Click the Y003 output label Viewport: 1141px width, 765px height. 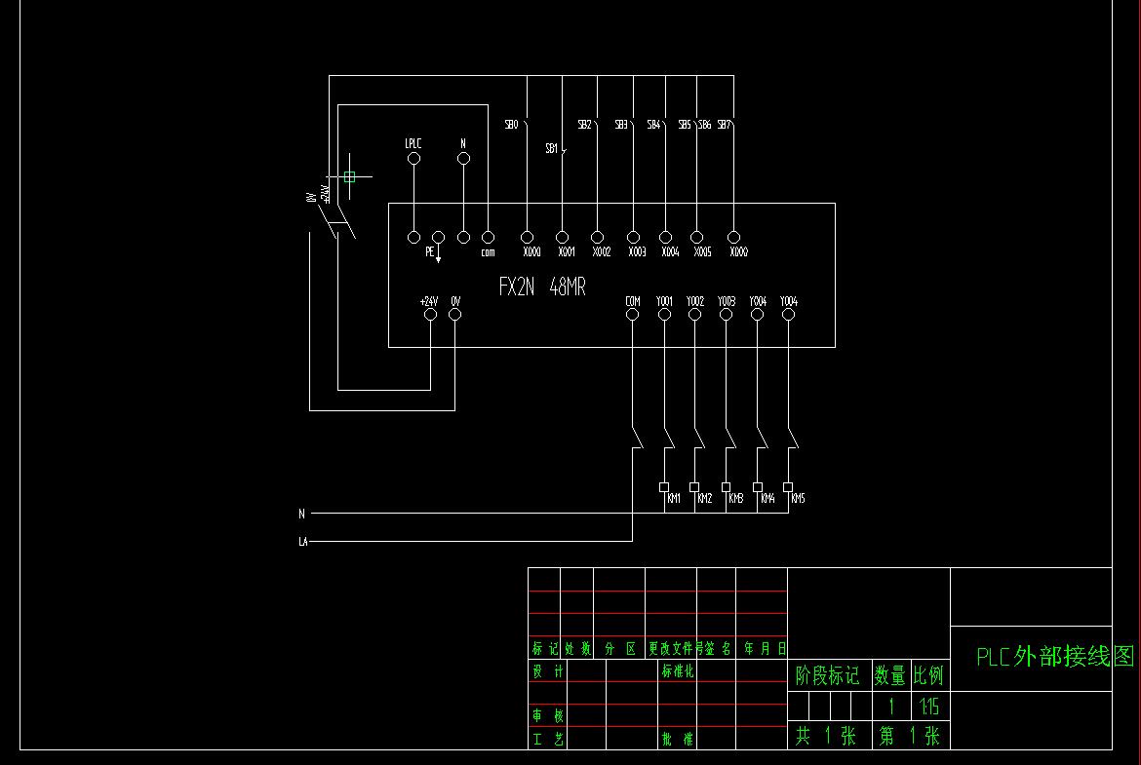pos(727,301)
